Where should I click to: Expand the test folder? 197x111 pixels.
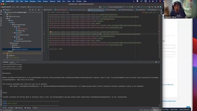point(7,51)
